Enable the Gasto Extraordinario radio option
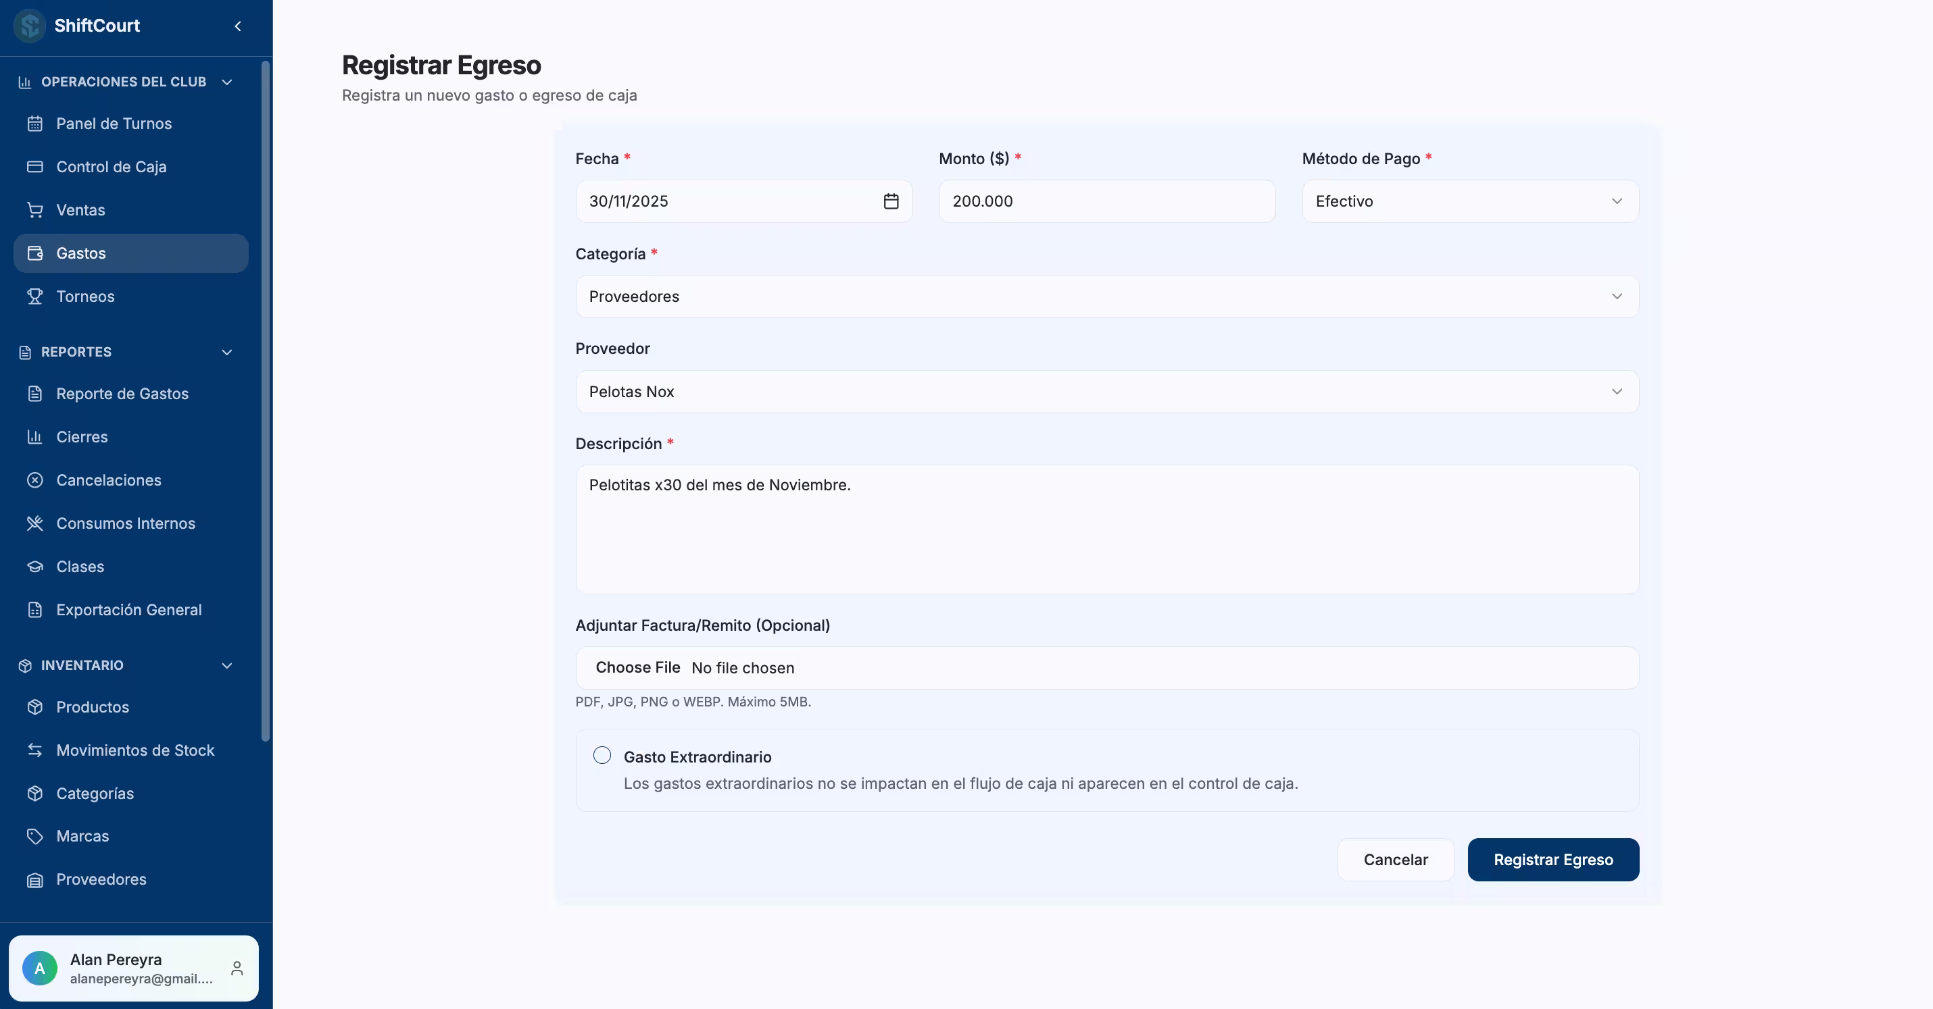The width and height of the screenshot is (1933, 1009). click(602, 755)
